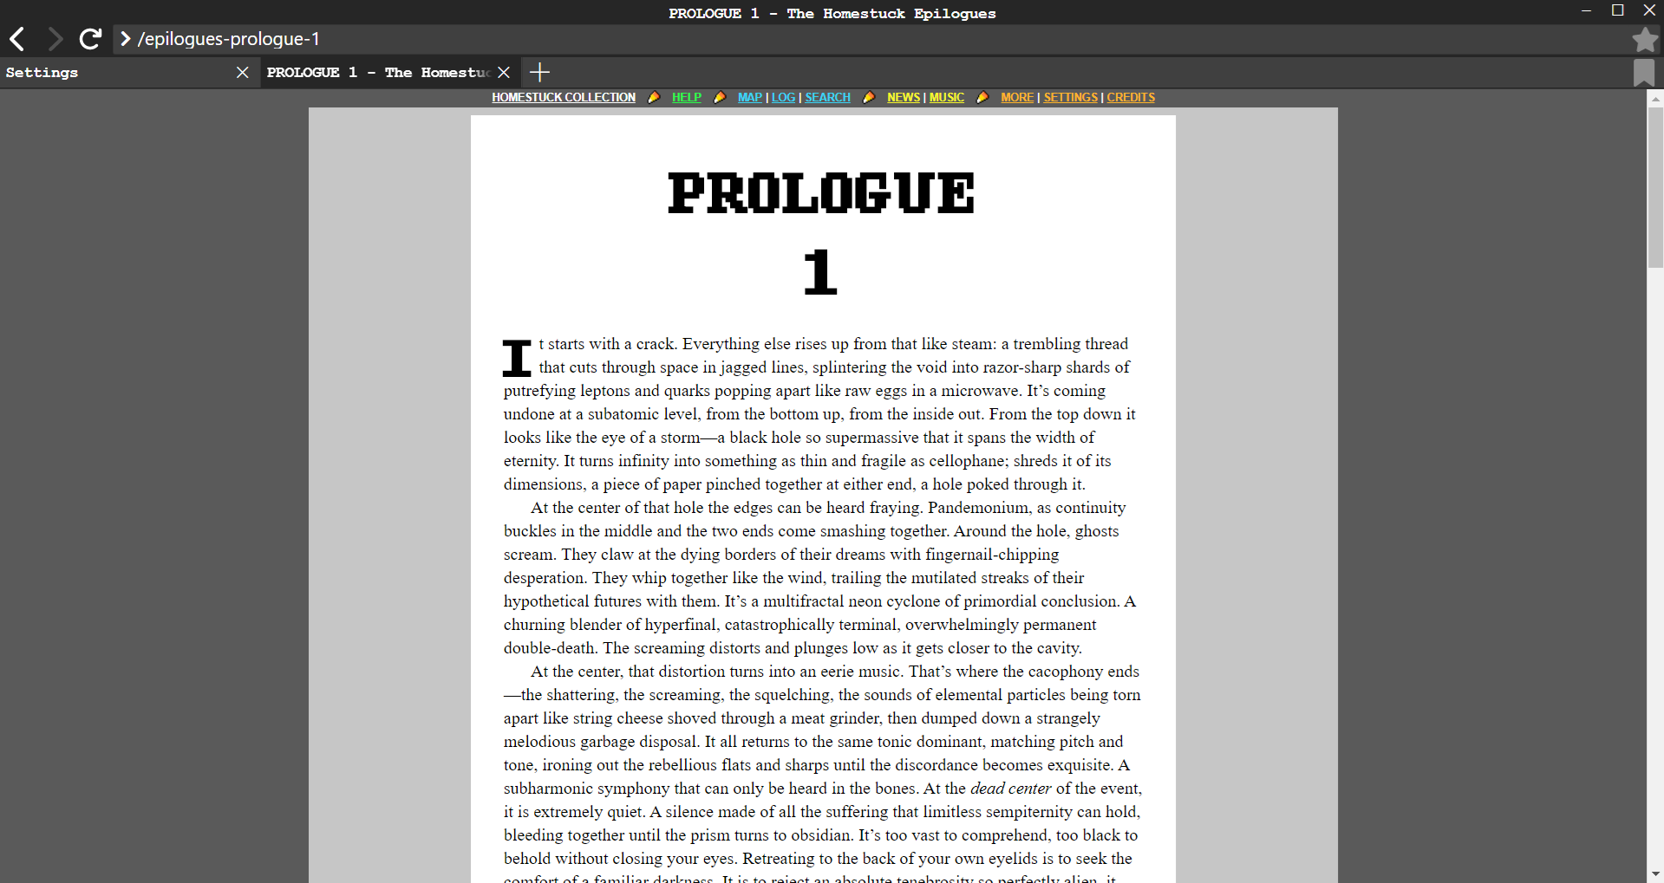Screen dimensions: 1664x883
Task: Click the candy corn icon after HELP
Action: 720,98
